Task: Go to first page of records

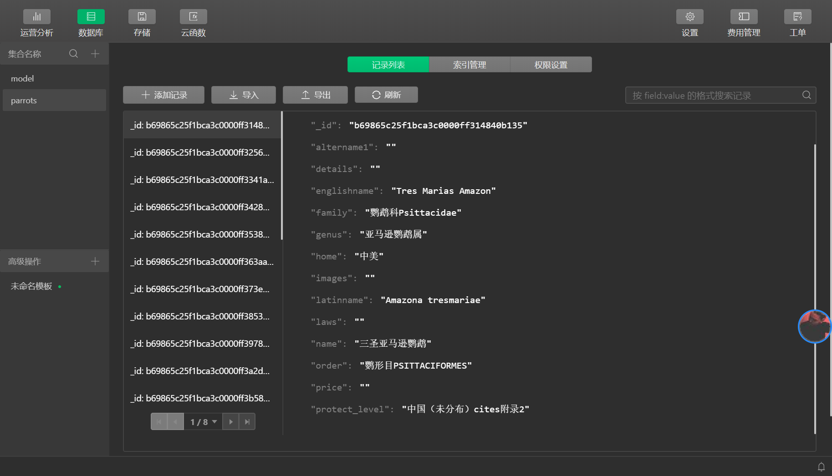Action: 159,422
